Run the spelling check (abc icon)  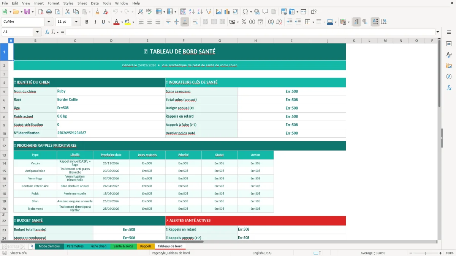(149, 12)
